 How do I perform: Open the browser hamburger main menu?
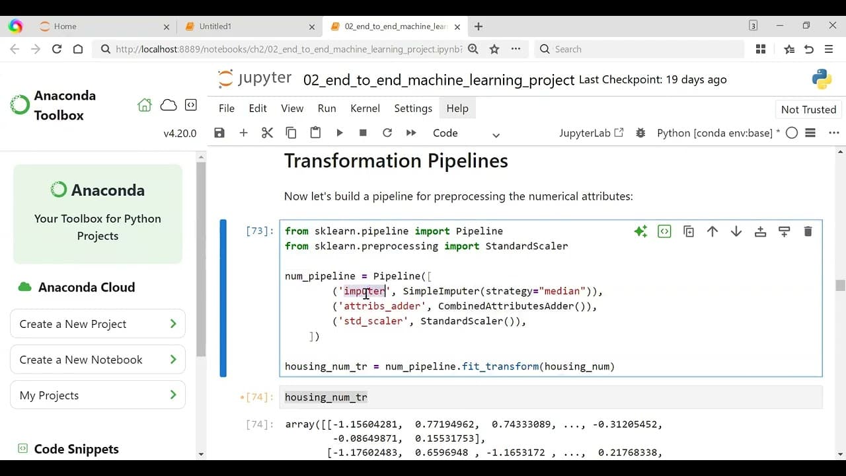[829, 49]
